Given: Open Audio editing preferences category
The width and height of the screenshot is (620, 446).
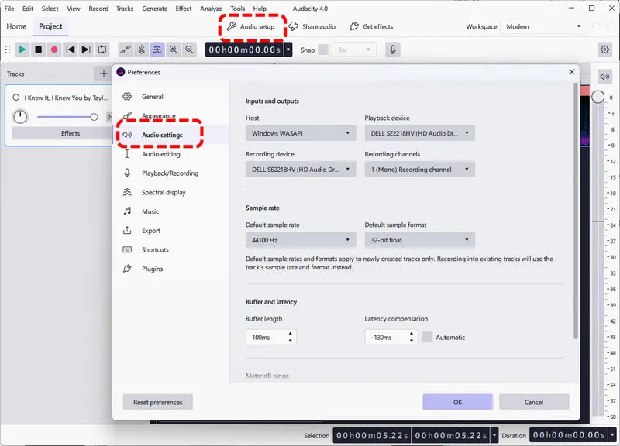Looking at the screenshot, I should [x=170, y=154].
